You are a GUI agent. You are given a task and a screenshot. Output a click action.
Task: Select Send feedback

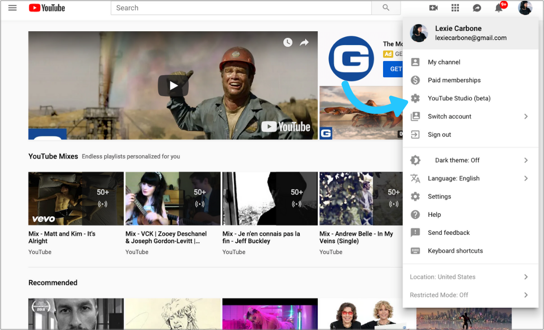tap(471, 232)
